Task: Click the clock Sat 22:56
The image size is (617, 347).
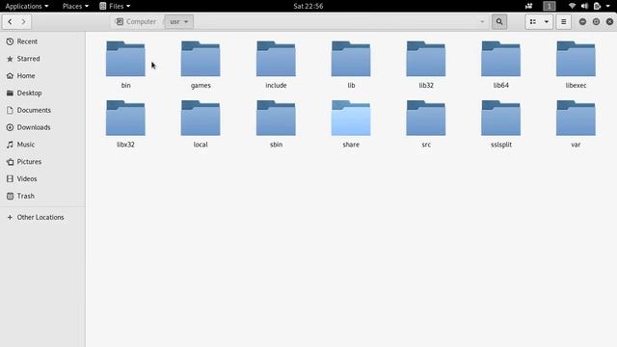Action: click(x=308, y=6)
